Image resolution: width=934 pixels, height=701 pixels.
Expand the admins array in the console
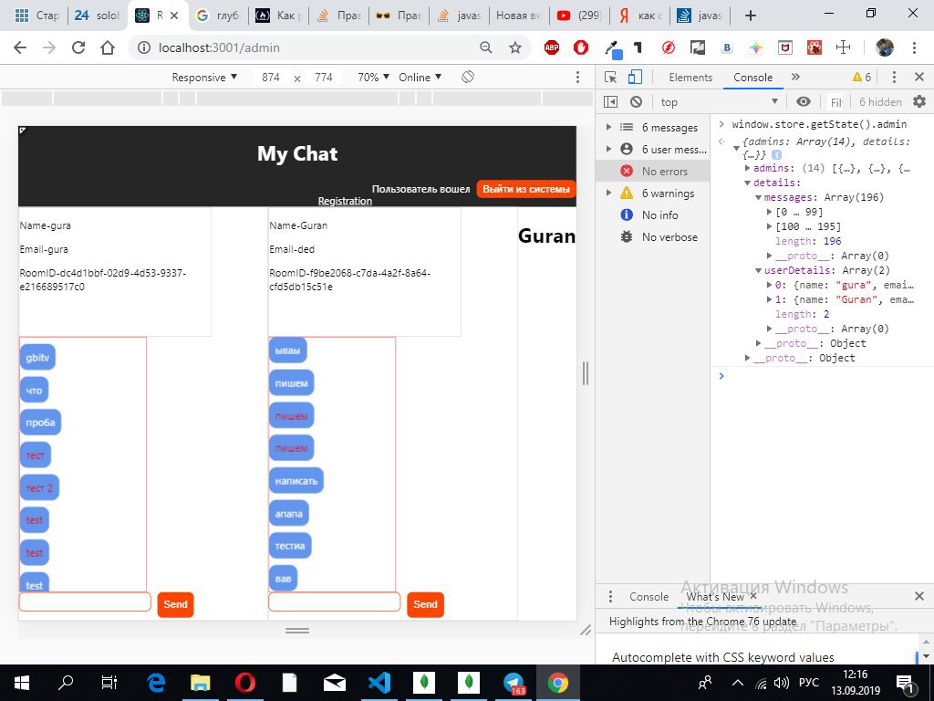pyautogui.click(x=749, y=168)
